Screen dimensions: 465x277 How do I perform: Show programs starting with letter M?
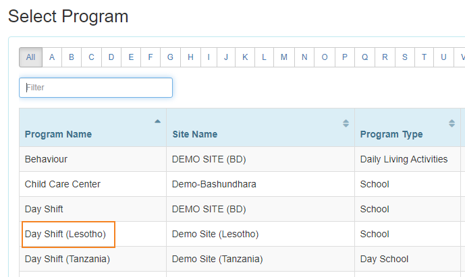point(284,57)
